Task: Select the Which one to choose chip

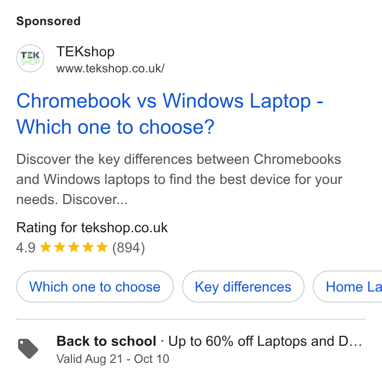Action: point(95,287)
